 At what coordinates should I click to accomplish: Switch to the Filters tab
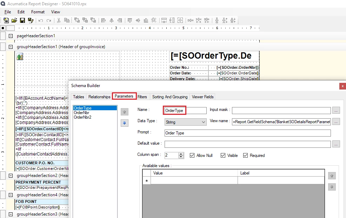click(x=142, y=97)
